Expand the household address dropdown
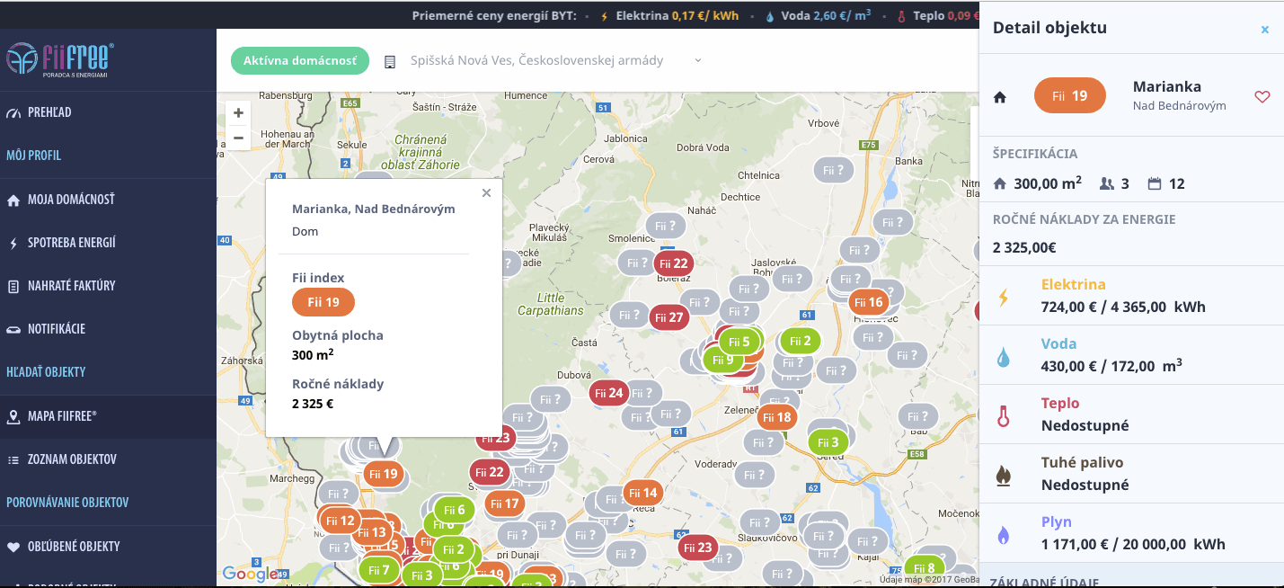1284x588 pixels. [697, 60]
